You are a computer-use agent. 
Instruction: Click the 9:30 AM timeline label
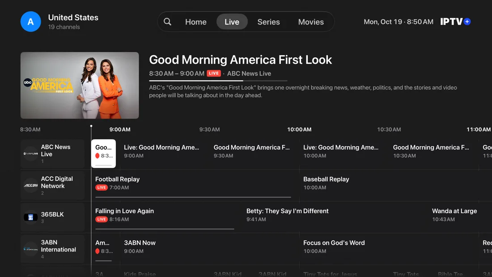tap(210, 129)
